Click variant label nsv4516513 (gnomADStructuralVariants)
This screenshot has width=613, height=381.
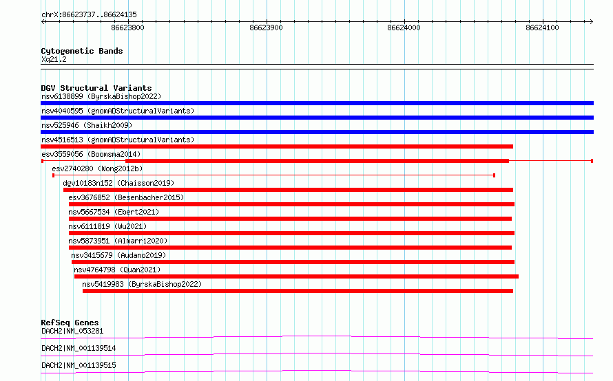[118, 140]
